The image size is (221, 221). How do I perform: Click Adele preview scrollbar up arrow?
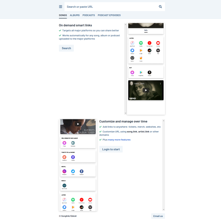[126, 25]
